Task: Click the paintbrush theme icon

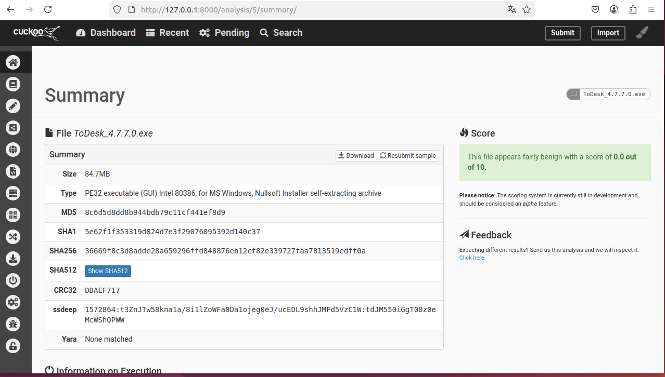Action: point(642,33)
